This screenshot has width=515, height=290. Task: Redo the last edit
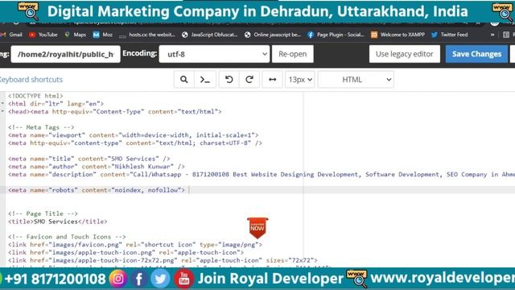249,80
